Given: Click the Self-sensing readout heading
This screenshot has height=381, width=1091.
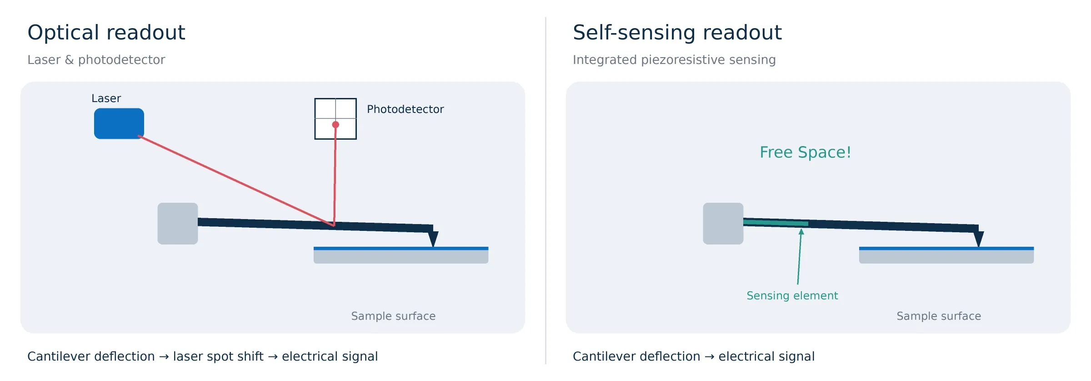Looking at the screenshot, I should click(x=677, y=33).
